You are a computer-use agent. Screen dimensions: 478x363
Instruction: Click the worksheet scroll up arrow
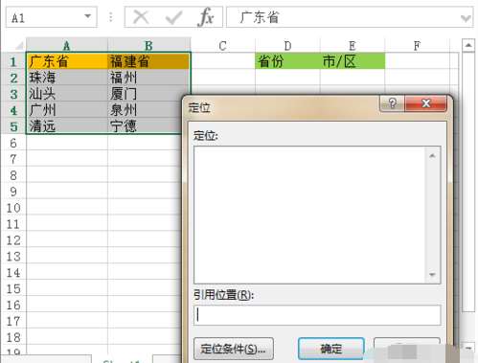tap(468, 45)
